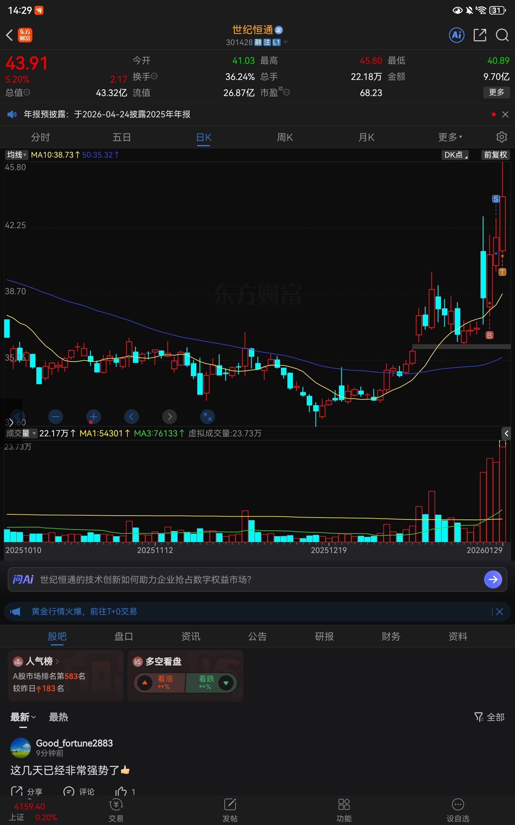The image size is (515, 825).
Task: Tap the speaker announcement icon
Action: point(12,114)
